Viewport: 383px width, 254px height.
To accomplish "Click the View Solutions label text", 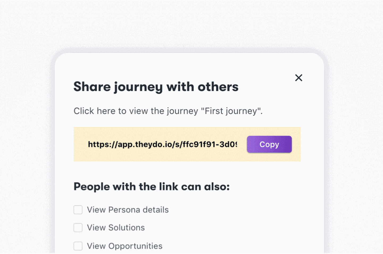I will click(115, 228).
